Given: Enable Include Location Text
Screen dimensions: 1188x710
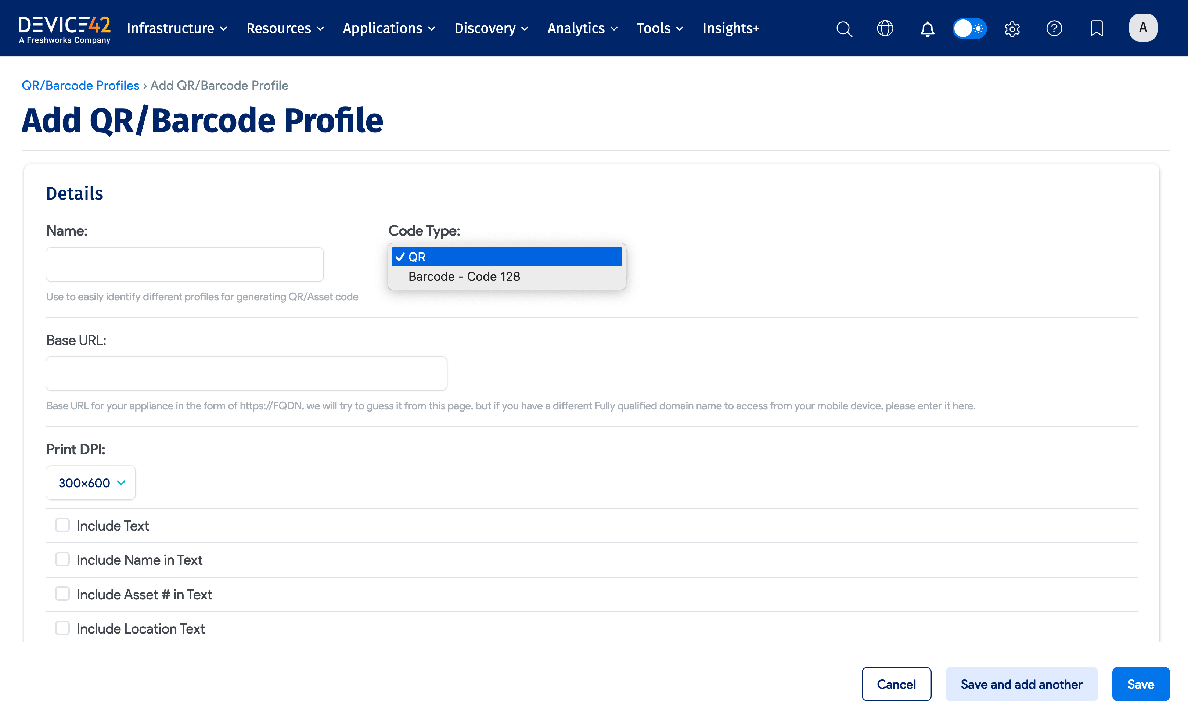Looking at the screenshot, I should point(62,628).
